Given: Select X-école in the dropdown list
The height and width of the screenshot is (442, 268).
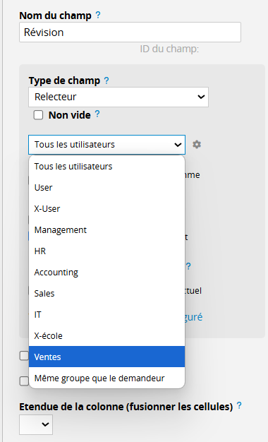Looking at the screenshot, I should pyautogui.click(x=106, y=335).
